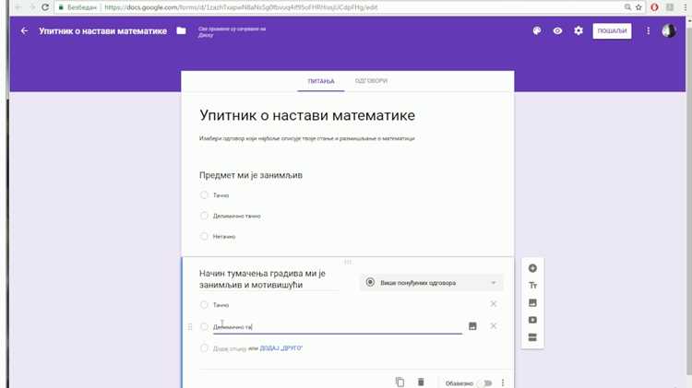This screenshot has width=692, height=388.
Task: Toggle the Обавезно required switch
Action: pos(486,382)
